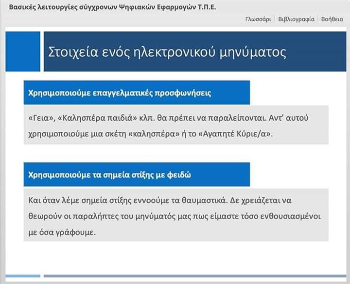Open the Γλωσσάρι glossary link
The image size is (350, 284).
[x=258, y=19]
